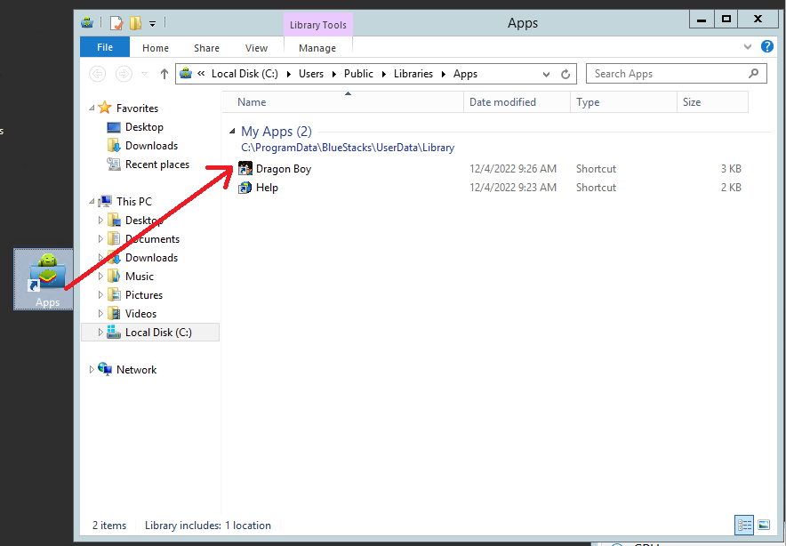Image resolution: width=786 pixels, height=546 pixels.
Task: Click the Library Tools contextual tab header
Action: click(x=317, y=25)
